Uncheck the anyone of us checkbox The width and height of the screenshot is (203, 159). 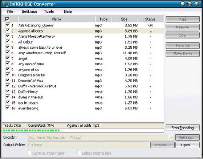(7, 69)
